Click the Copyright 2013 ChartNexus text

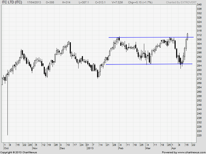pyautogui.click(x=19, y=152)
